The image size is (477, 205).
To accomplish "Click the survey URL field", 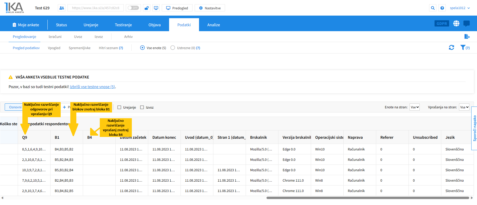I will point(96,8).
